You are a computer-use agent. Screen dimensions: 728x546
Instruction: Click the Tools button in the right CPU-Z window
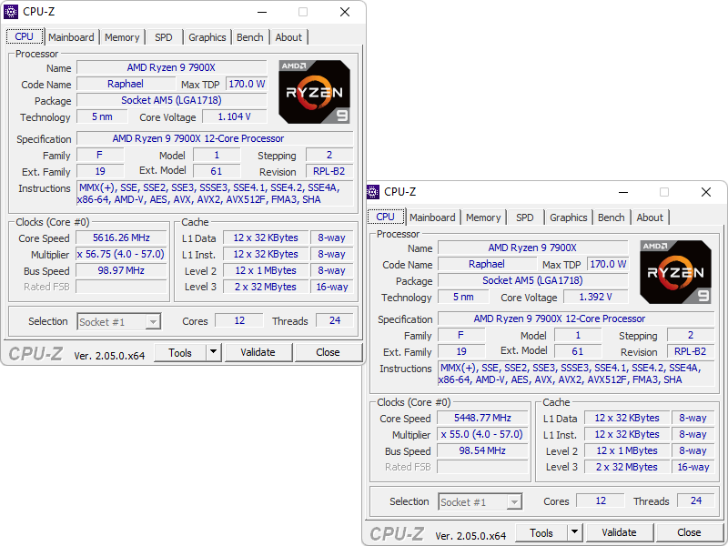pyautogui.click(x=541, y=532)
